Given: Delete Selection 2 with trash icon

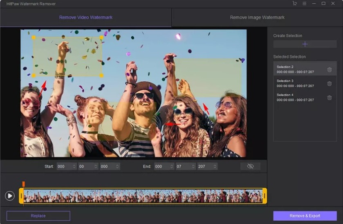Looking at the screenshot, I should click(330, 69).
